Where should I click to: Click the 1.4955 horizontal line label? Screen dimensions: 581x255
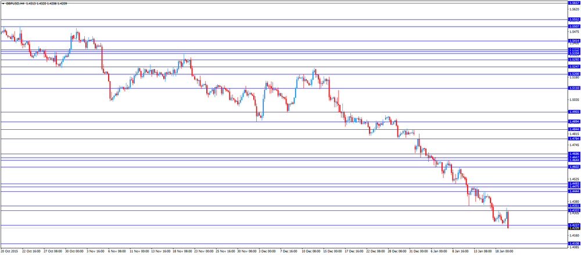[x=574, y=112]
